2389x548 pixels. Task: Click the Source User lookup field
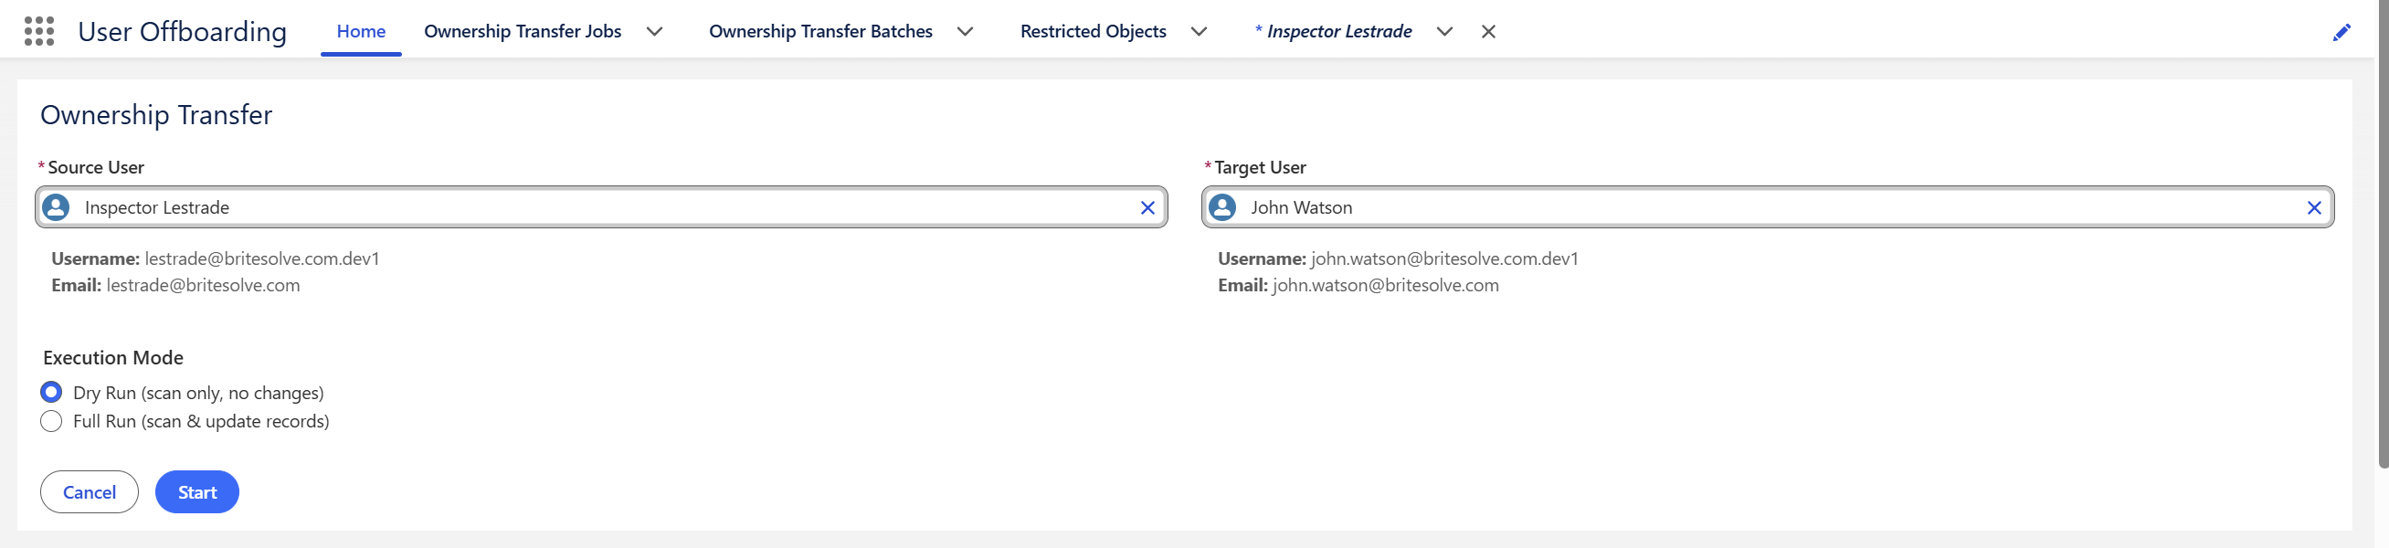tap(601, 207)
